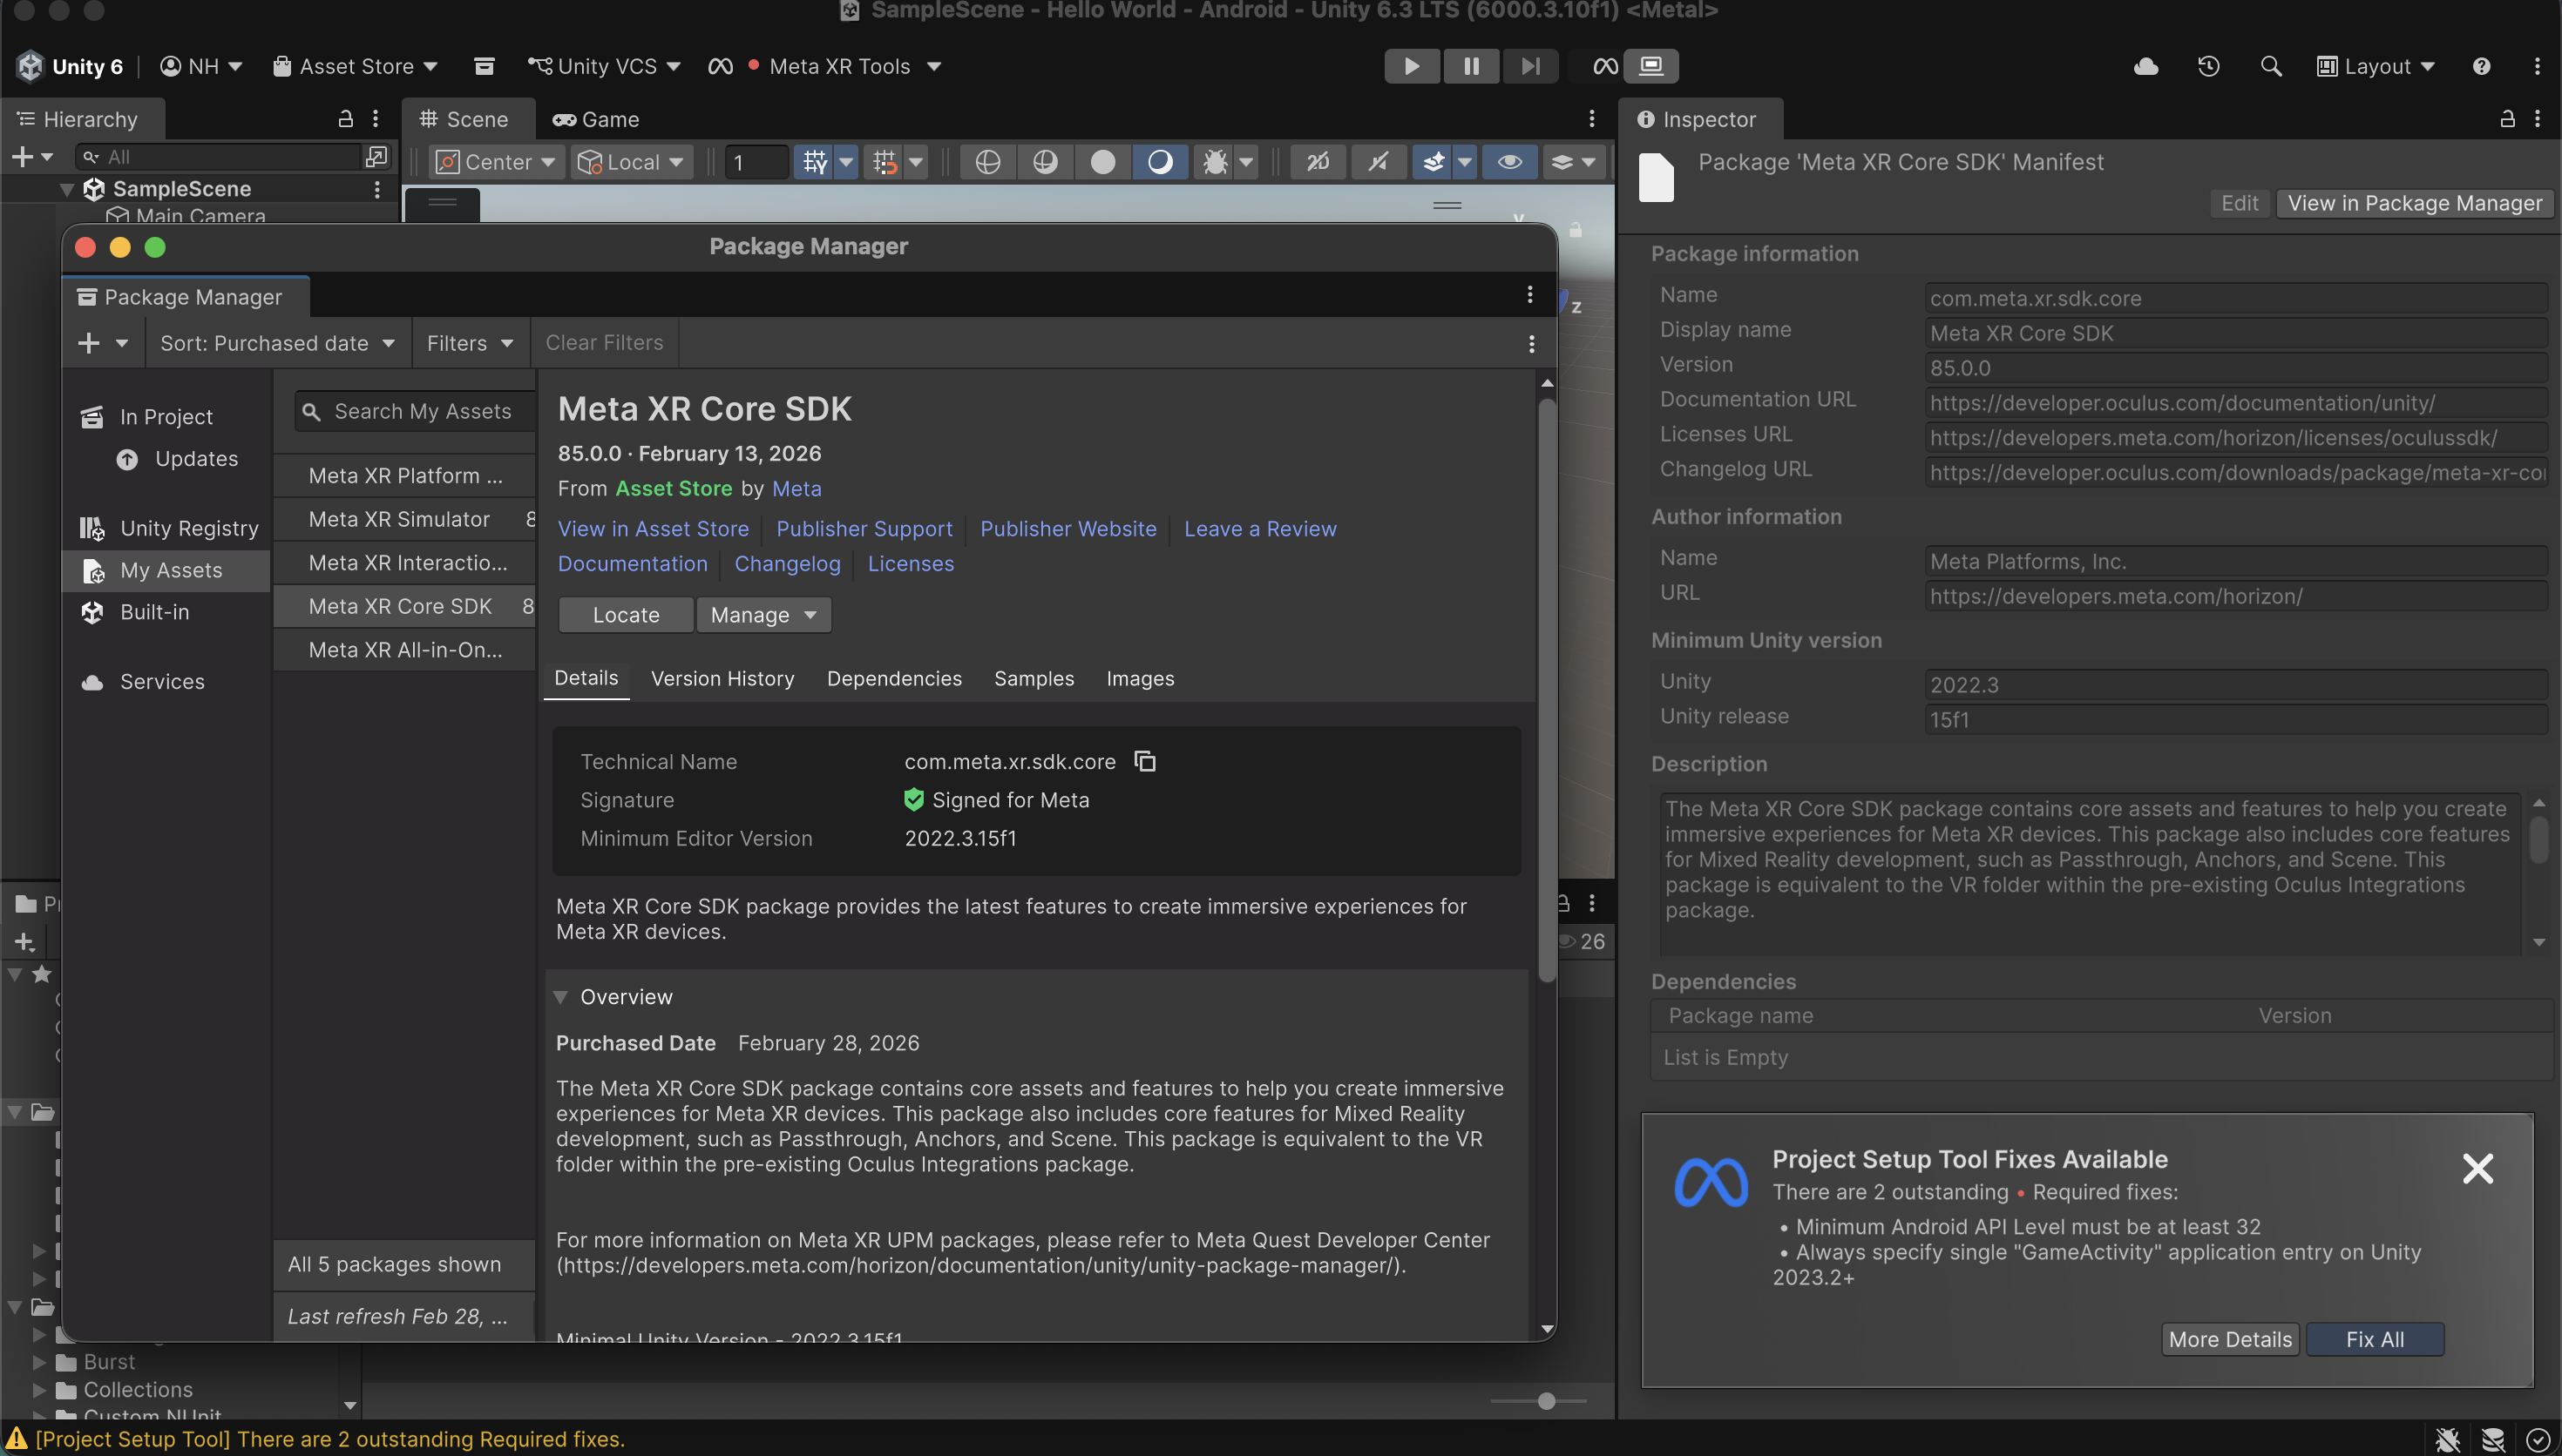Open the Undo History icon
Viewport: 2562px width, 1456px height.
(x=2208, y=66)
